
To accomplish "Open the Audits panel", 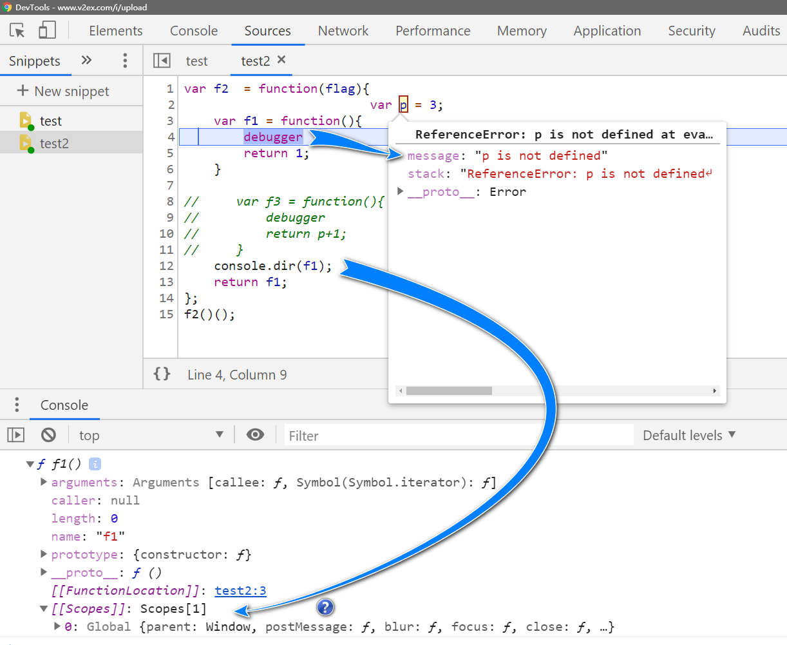I will click(x=761, y=30).
